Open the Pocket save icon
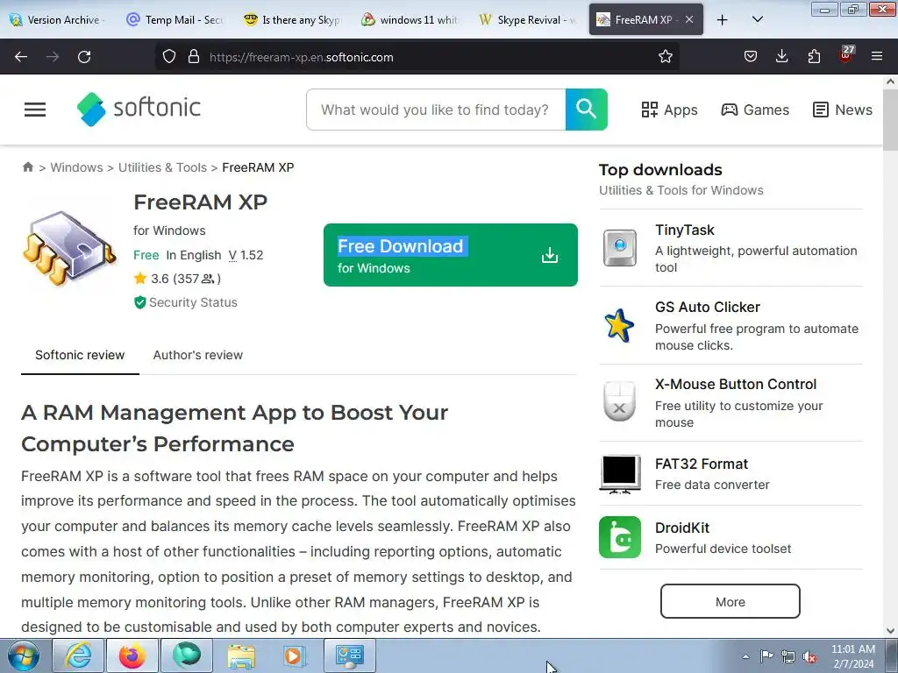 751,56
